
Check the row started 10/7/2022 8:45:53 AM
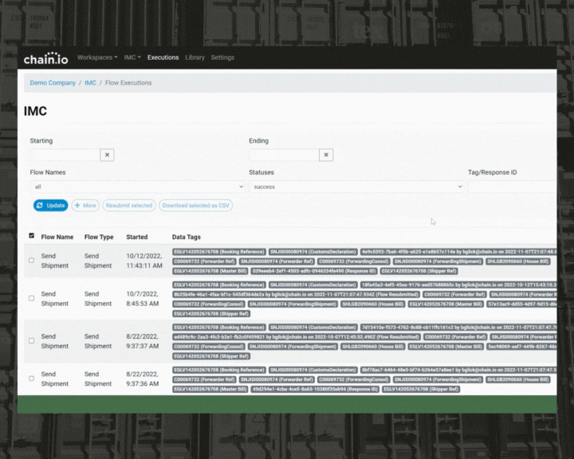(31, 298)
